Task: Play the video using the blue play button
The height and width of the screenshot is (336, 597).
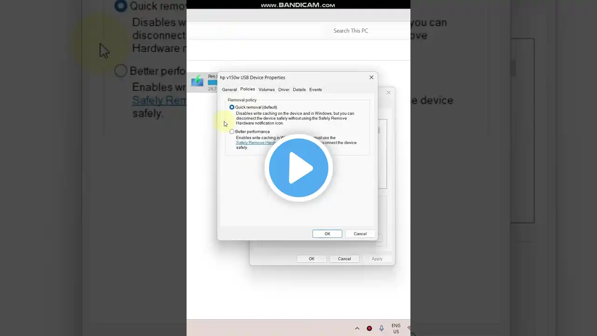Action: (298, 168)
